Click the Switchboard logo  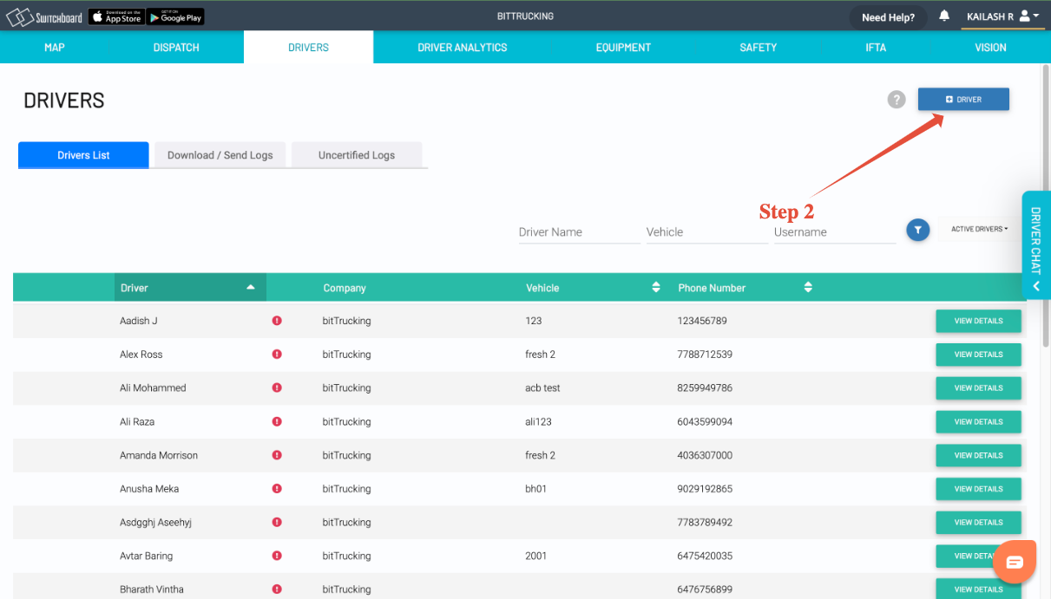[x=43, y=15]
